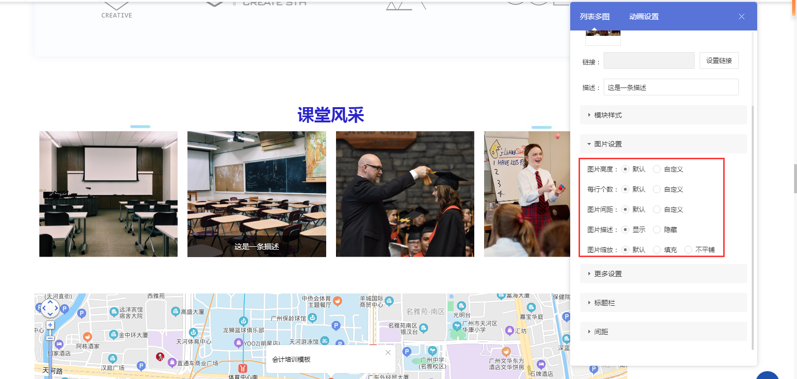The height and width of the screenshot is (379, 797).
Task: Expand the 模块样式 section
Action: coord(663,115)
